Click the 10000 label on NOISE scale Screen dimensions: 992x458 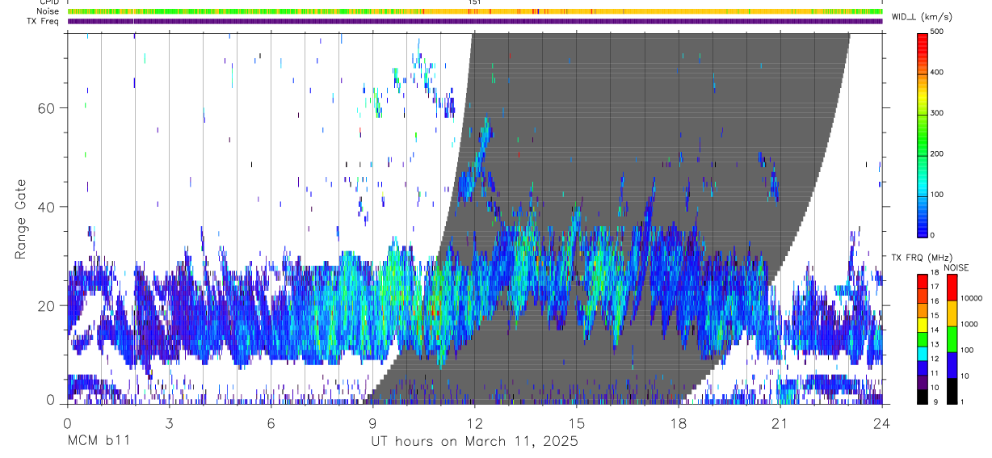point(972,298)
